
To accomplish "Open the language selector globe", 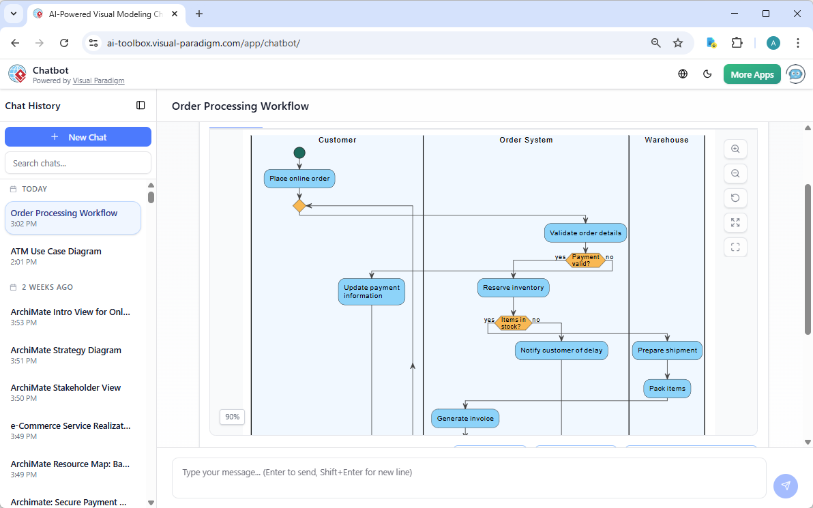I will (x=683, y=74).
